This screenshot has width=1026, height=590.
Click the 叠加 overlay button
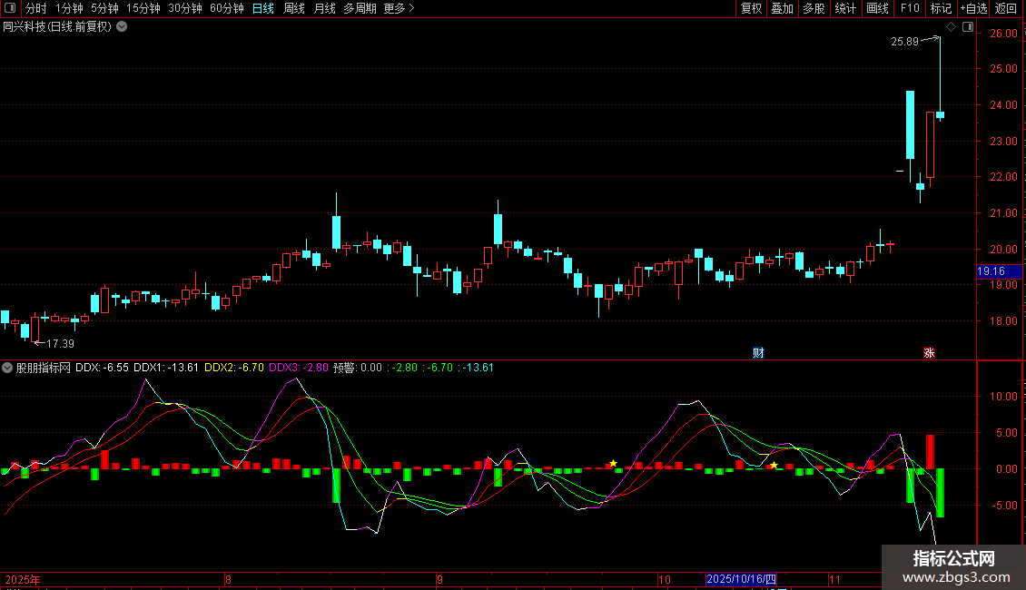pos(782,8)
